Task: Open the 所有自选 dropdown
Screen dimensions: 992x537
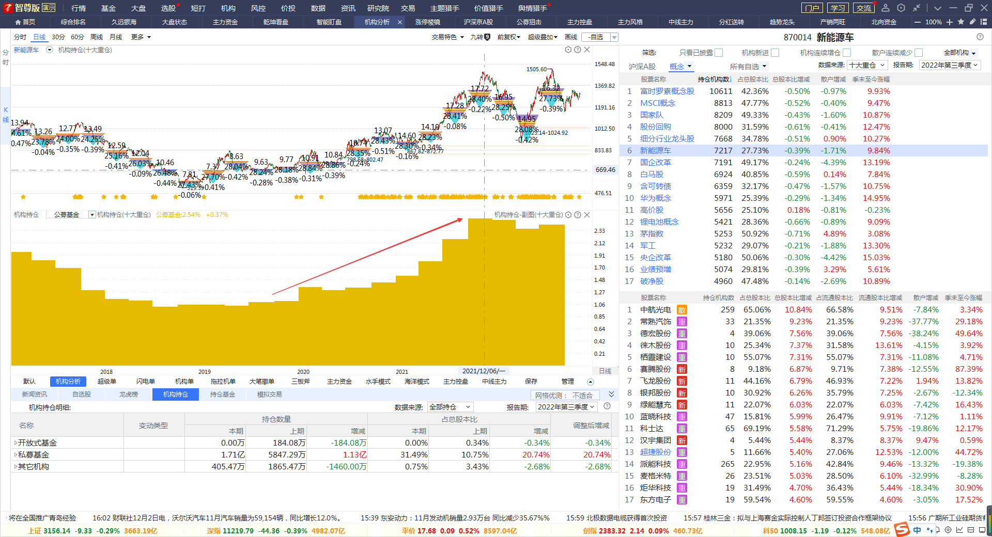Action: point(748,66)
